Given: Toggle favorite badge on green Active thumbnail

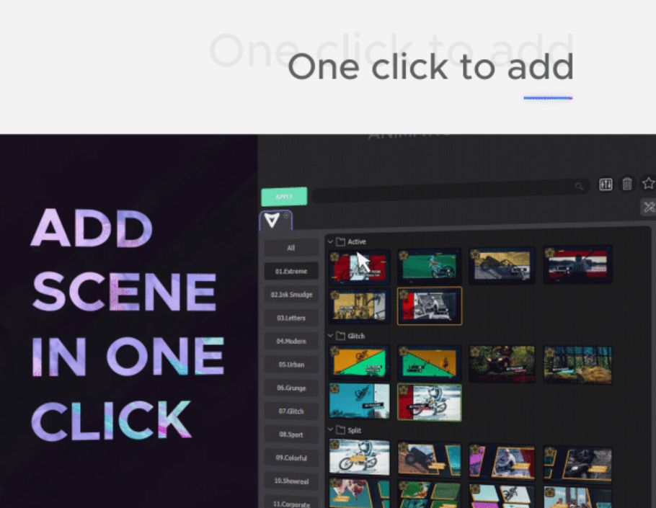Looking at the screenshot, I should pos(404,255).
